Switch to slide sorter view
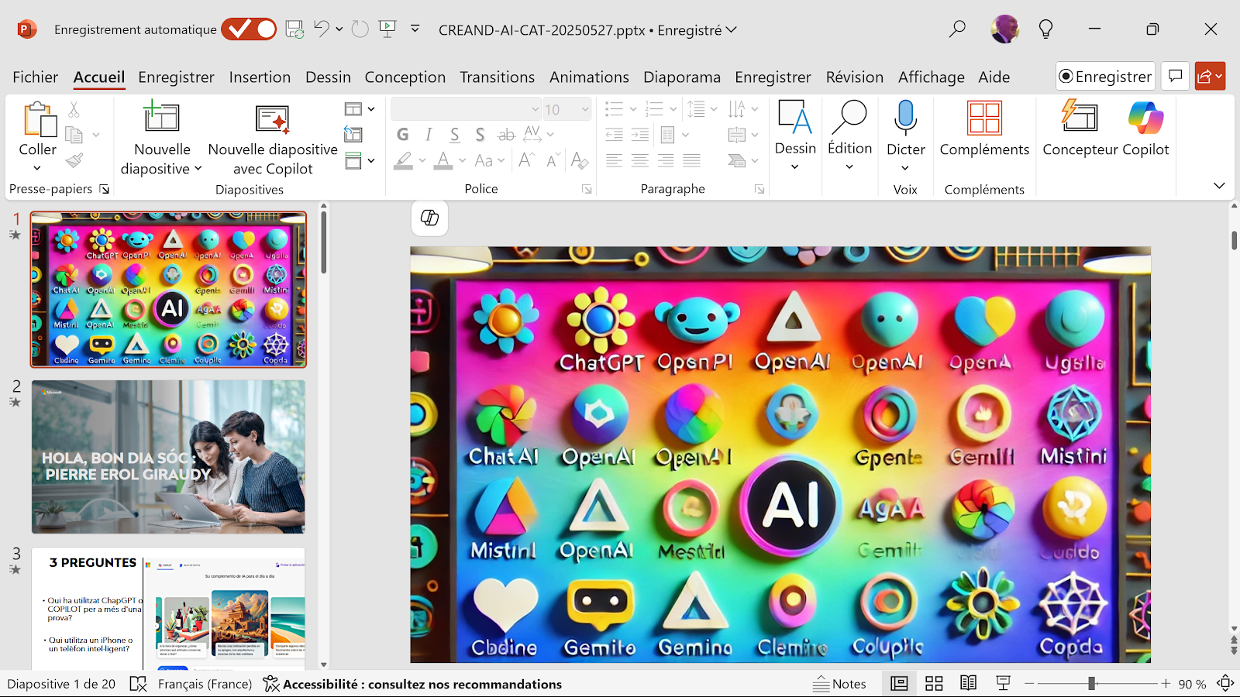The image size is (1240, 697). (934, 684)
